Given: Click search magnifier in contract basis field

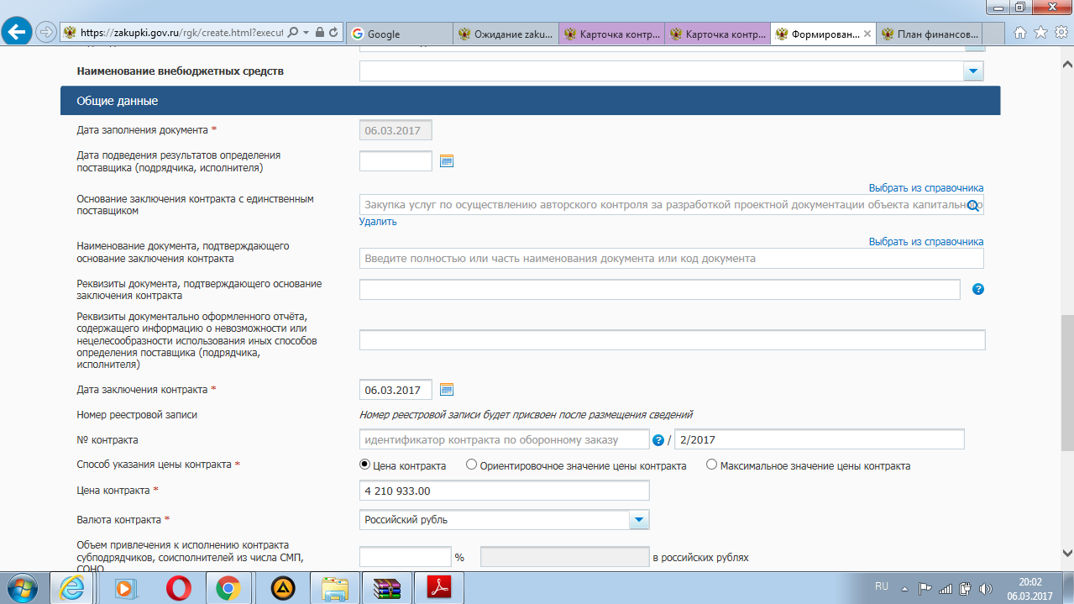Looking at the screenshot, I should [x=973, y=206].
